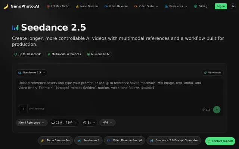Add an Omni Reference asset with plus
239x149 pixels.
(23, 109)
